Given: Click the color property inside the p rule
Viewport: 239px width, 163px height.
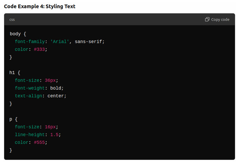Looking at the screenshot, I should (x=22, y=142).
